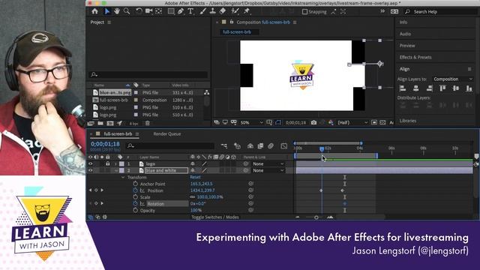The width and height of the screenshot is (480, 270).
Task: Open the Libraries panel
Action: [x=408, y=121]
